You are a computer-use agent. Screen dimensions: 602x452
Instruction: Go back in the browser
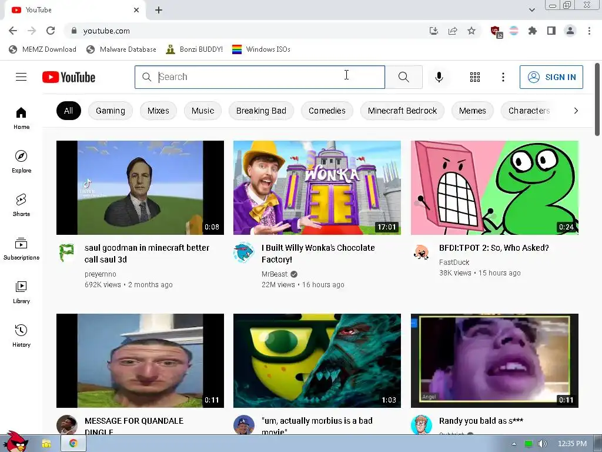point(13,31)
